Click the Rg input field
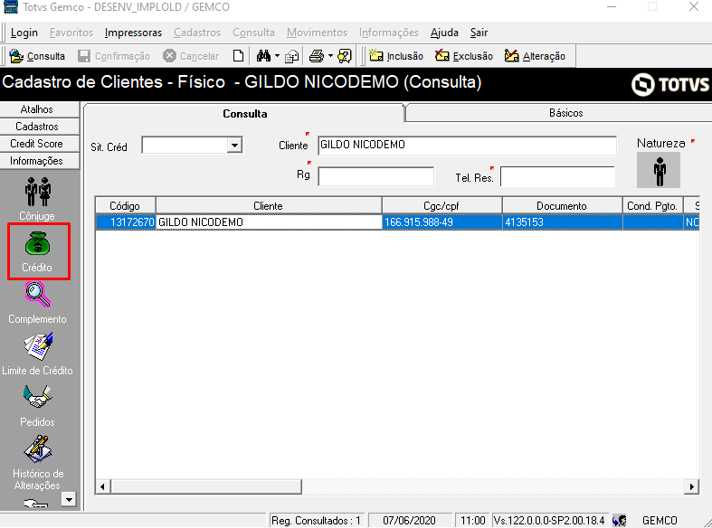712x528 pixels. pyautogui.click(x=376, y=176)
